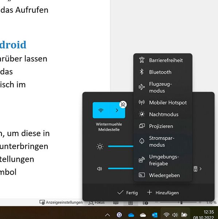Click the volume slider track

[x=121, y=168]
